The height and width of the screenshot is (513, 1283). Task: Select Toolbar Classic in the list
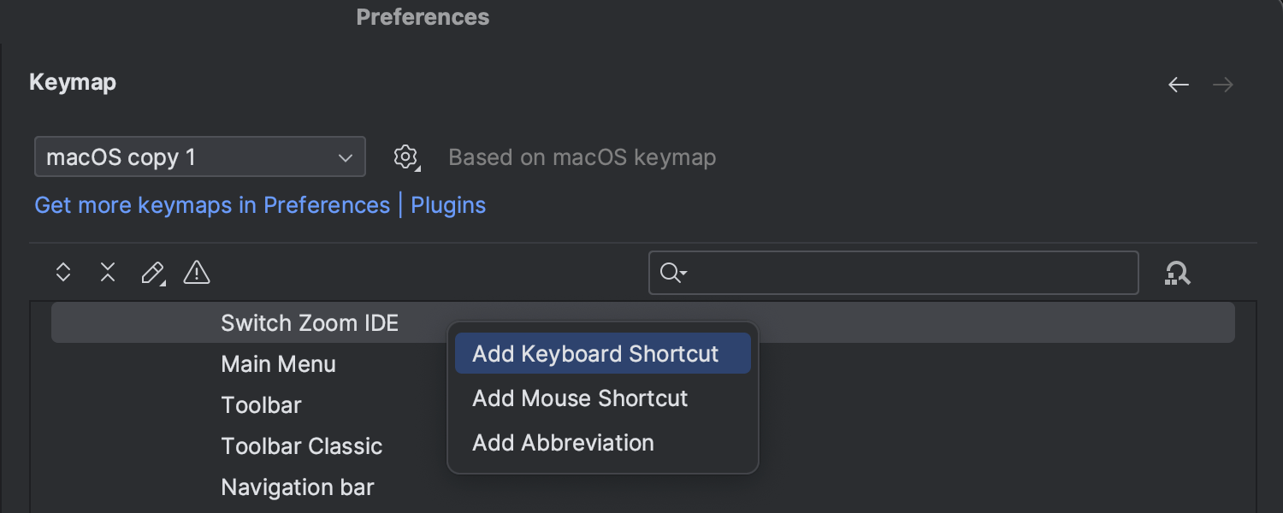(301, 445)
